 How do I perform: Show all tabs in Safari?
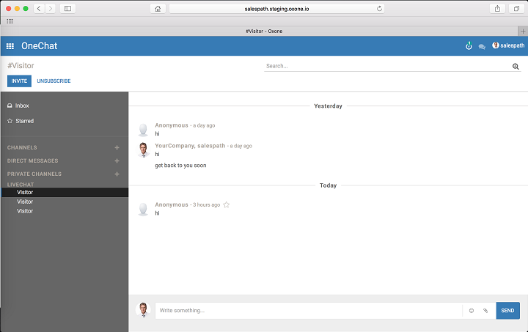coord(516,9)
